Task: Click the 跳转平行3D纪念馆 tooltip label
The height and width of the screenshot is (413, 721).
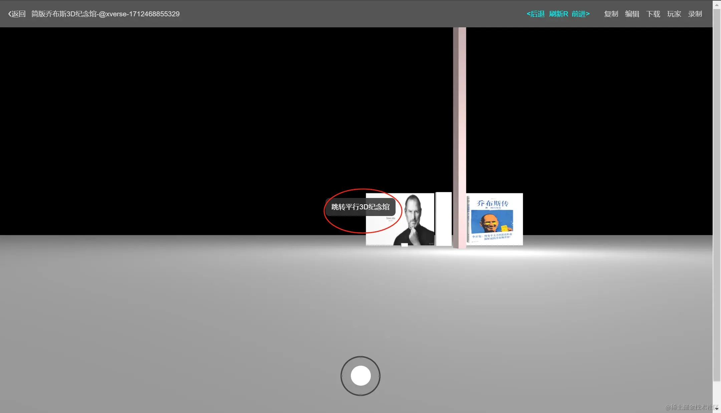Action: tap(360, 207)
